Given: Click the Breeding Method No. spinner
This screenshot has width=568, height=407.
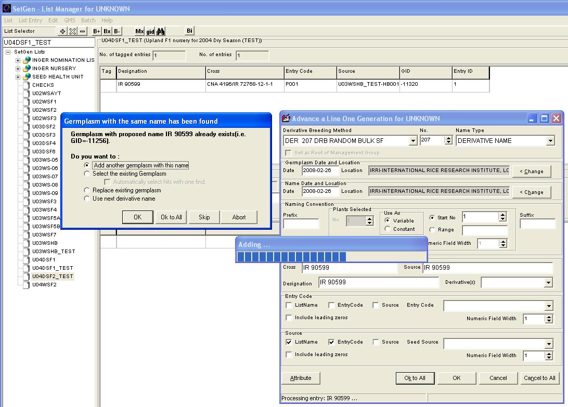Looking at the screenshot, I should pos(448,140).
